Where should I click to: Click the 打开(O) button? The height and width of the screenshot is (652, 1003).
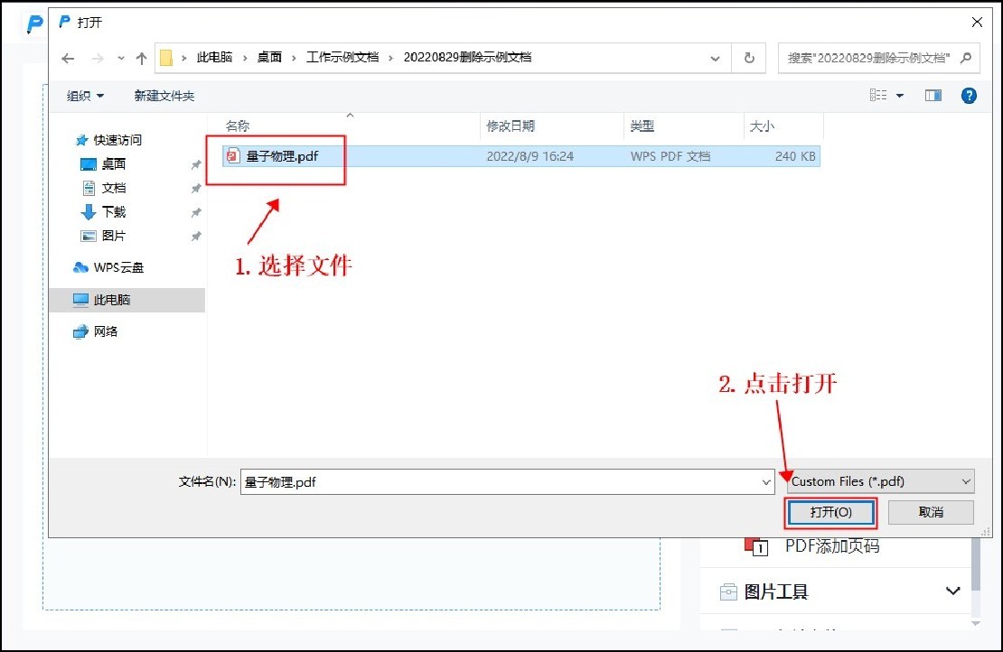830,512
